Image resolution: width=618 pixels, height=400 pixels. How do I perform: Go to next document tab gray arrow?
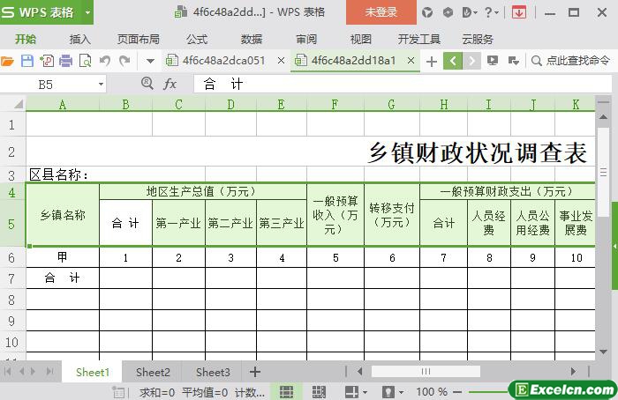(x=471, y=61)
